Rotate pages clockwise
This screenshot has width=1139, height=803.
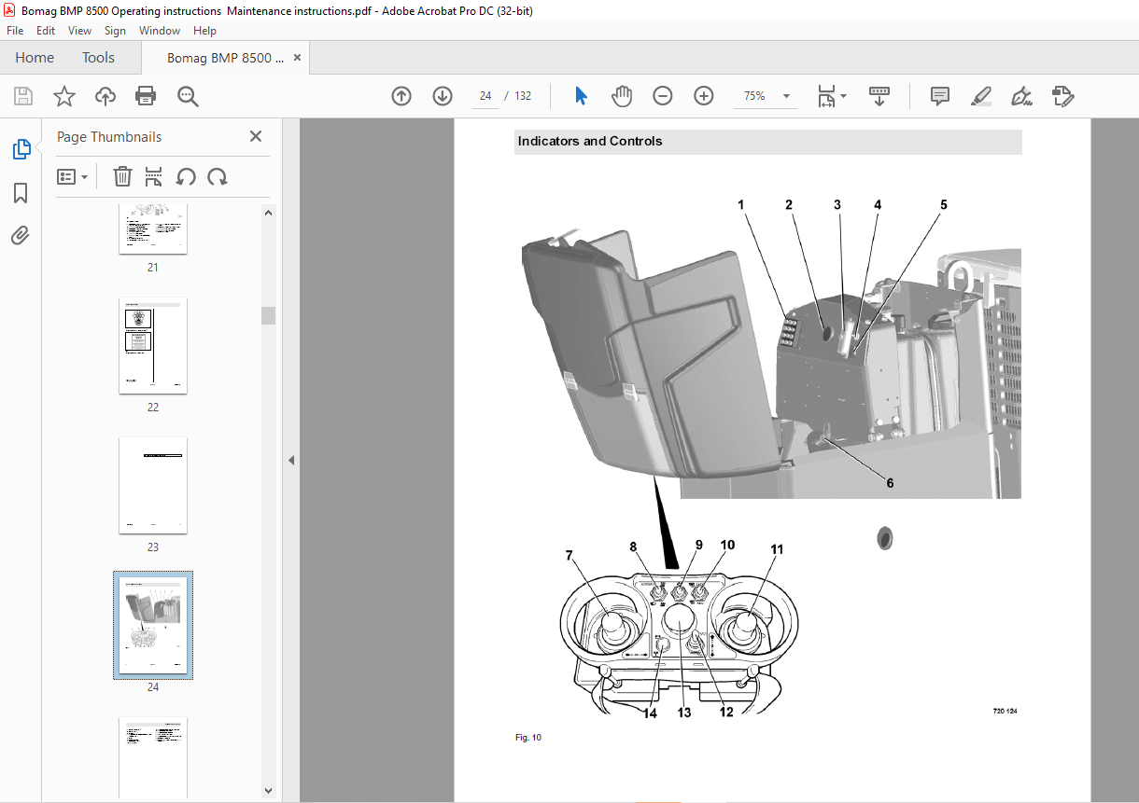[x=218, y=176]
